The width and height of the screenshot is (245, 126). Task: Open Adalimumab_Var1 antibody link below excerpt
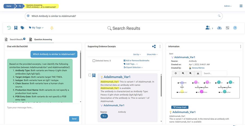click(x=114, y=105)
